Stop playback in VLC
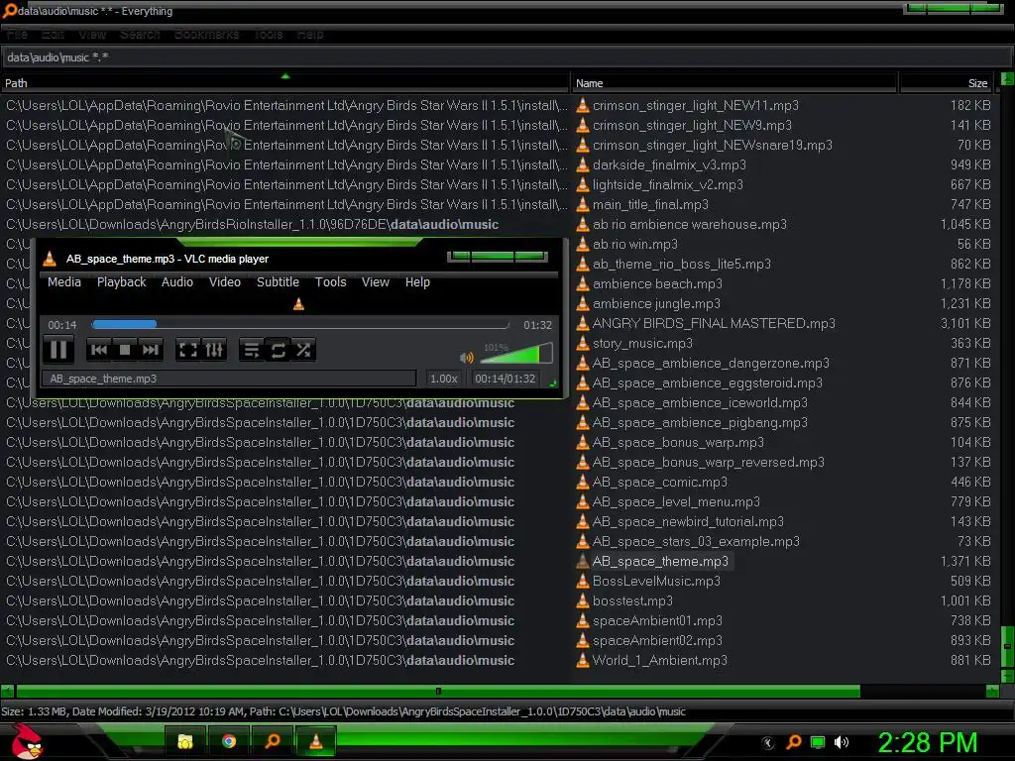1015x761 pixels. 125,350
